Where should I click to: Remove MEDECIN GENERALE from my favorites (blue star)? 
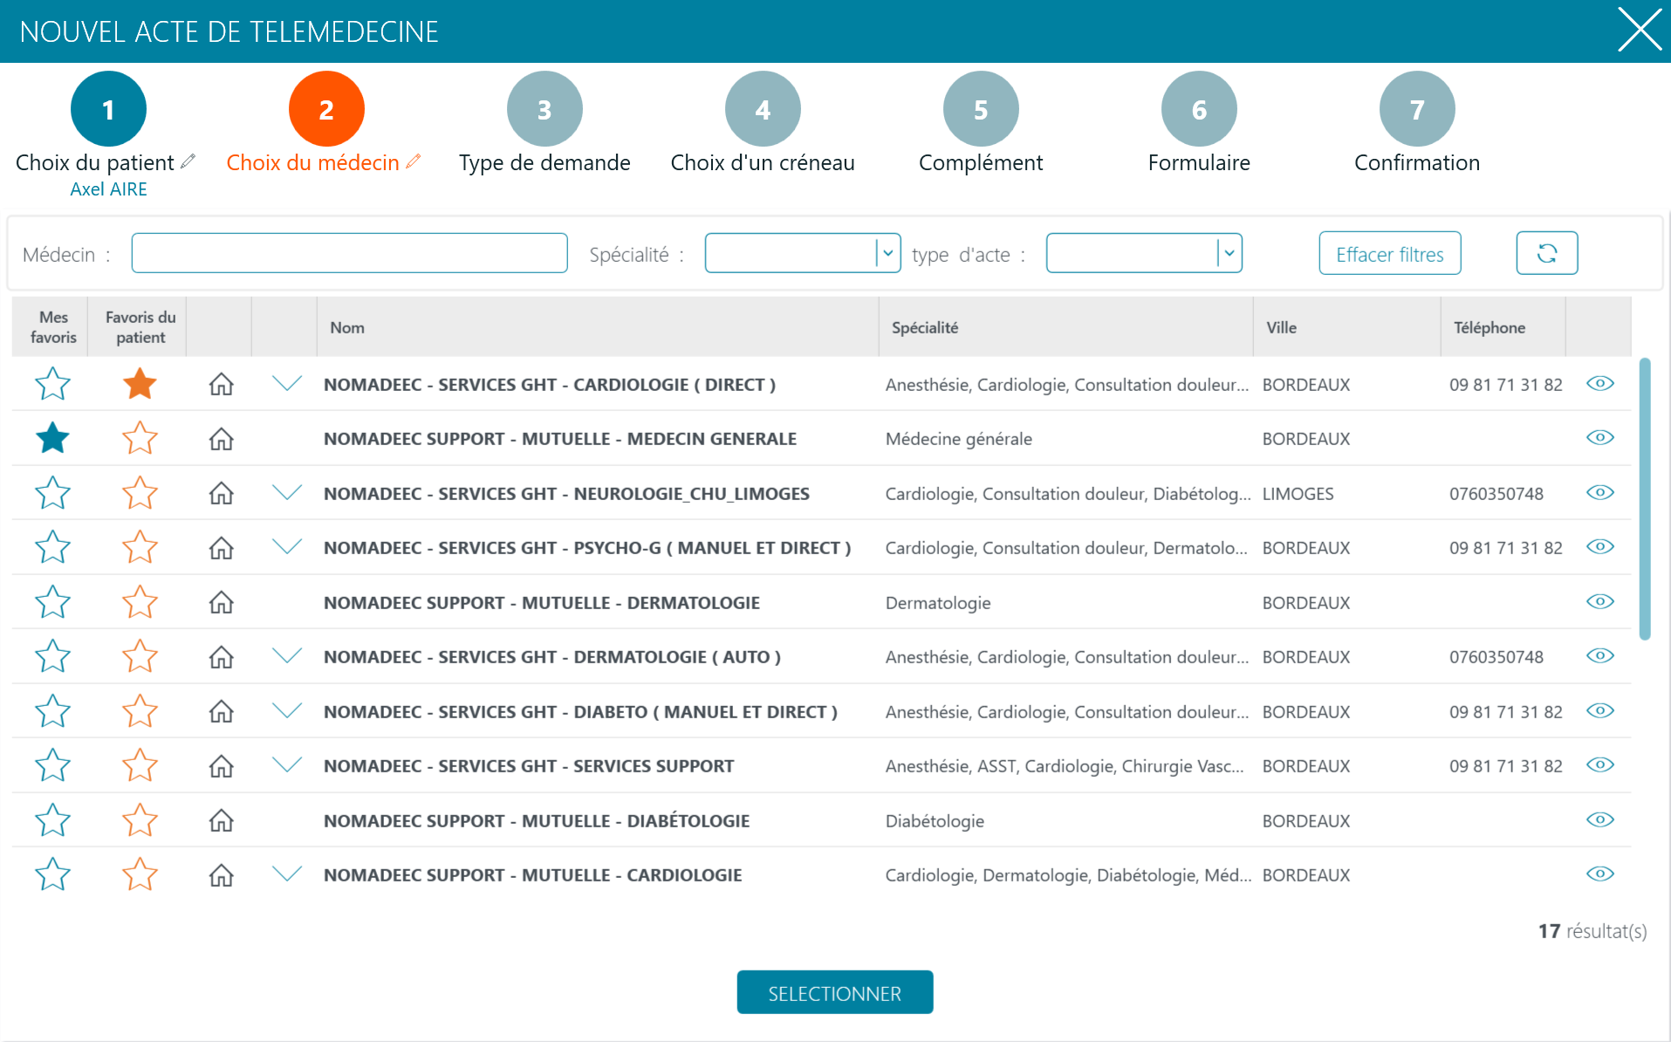(52, 438)
